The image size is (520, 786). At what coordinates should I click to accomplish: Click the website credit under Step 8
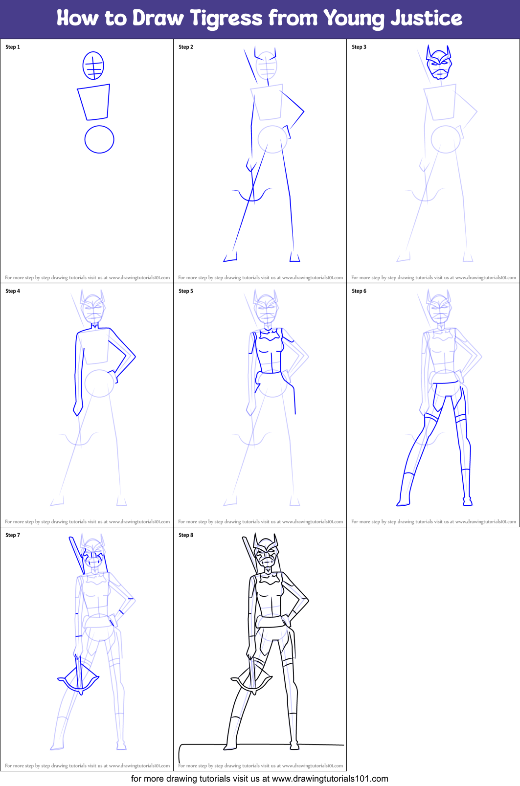(261, 765)
